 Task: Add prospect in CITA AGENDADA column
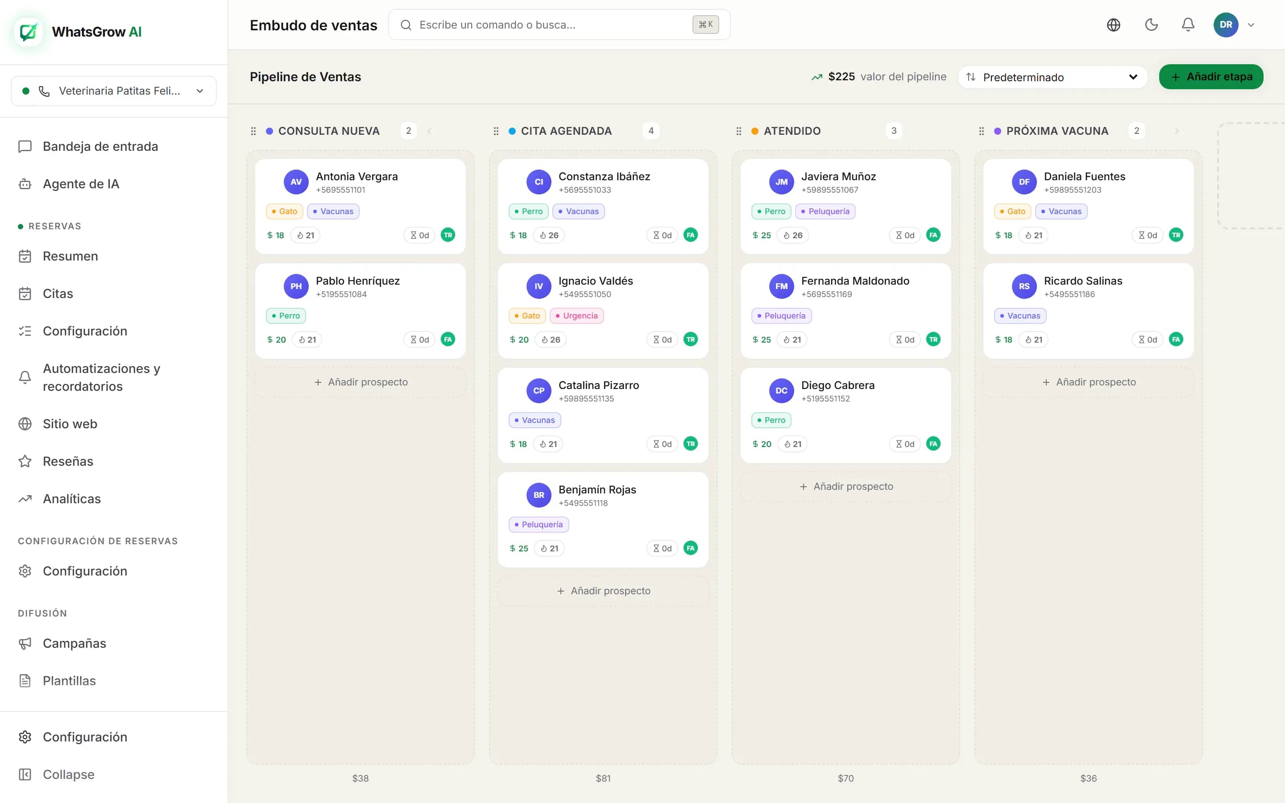pos(603,591)
